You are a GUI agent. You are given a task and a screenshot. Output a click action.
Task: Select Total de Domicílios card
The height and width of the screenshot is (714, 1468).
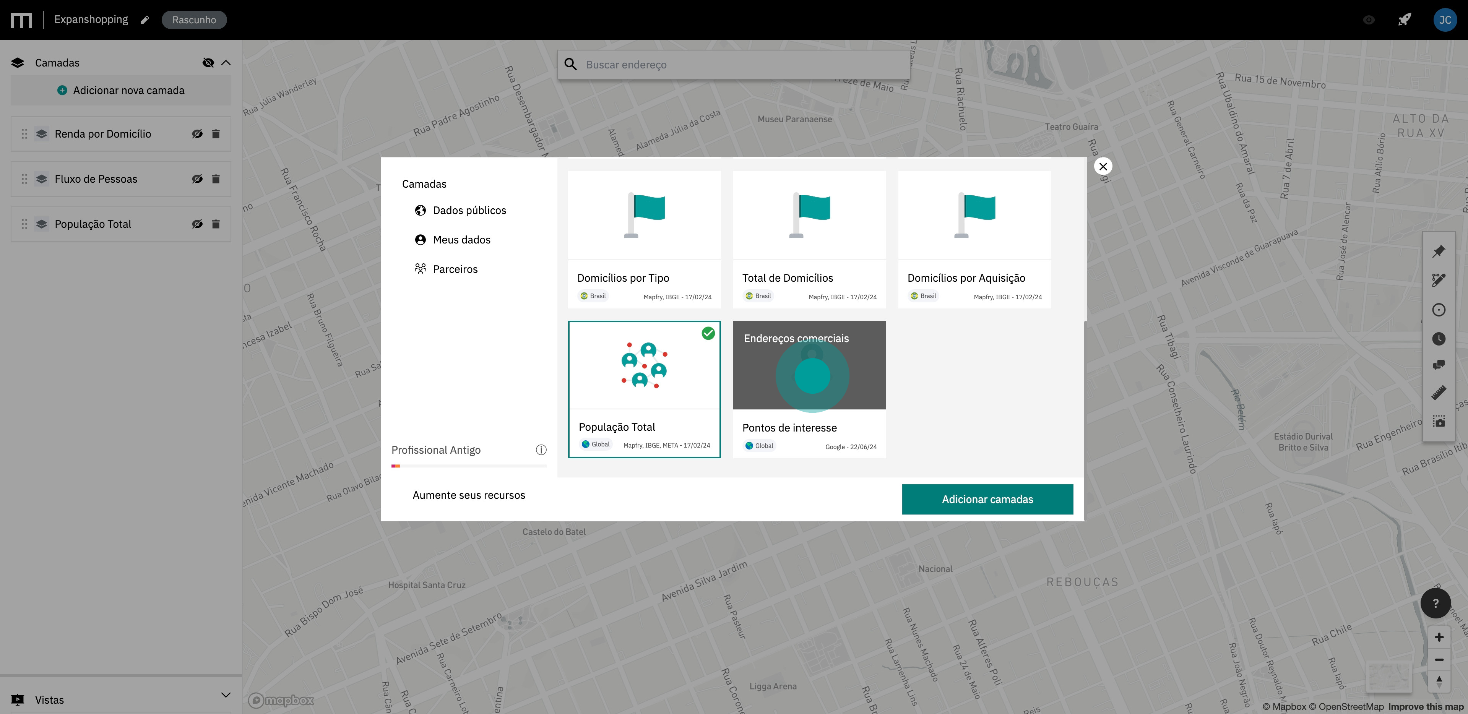pyautogui.click(x=809, y=240)
